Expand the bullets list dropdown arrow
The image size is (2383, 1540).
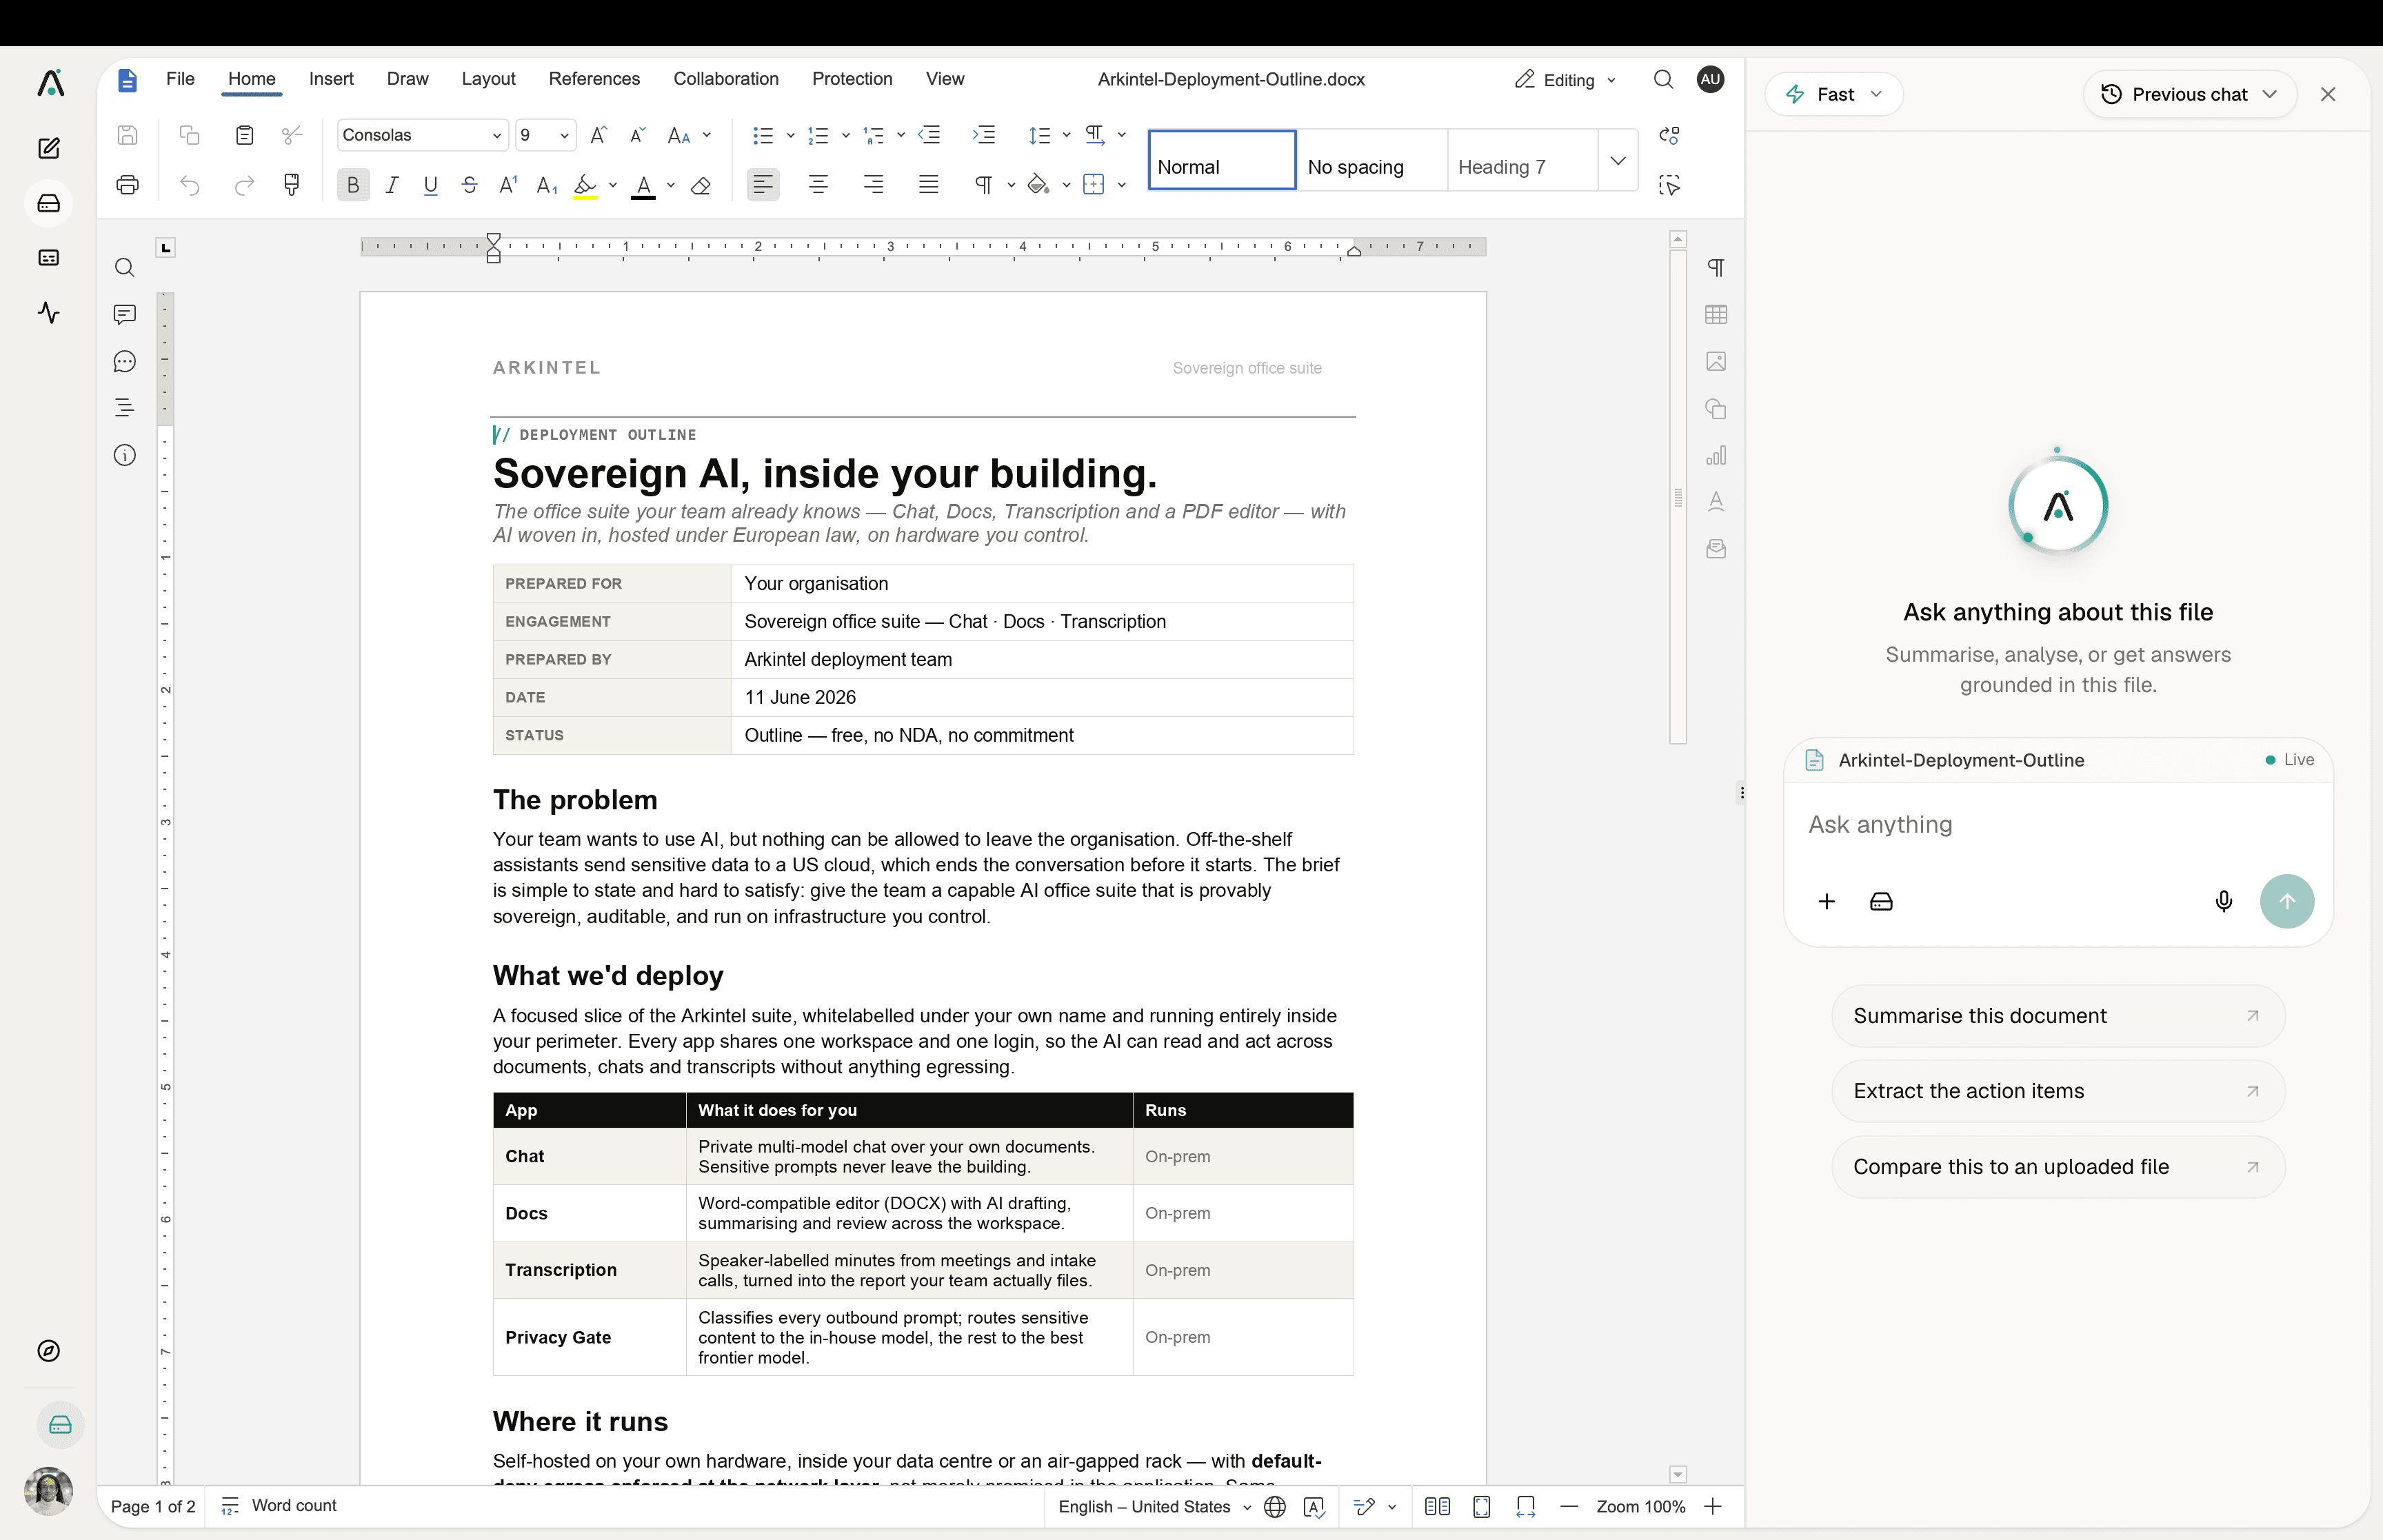click(790, 135)
